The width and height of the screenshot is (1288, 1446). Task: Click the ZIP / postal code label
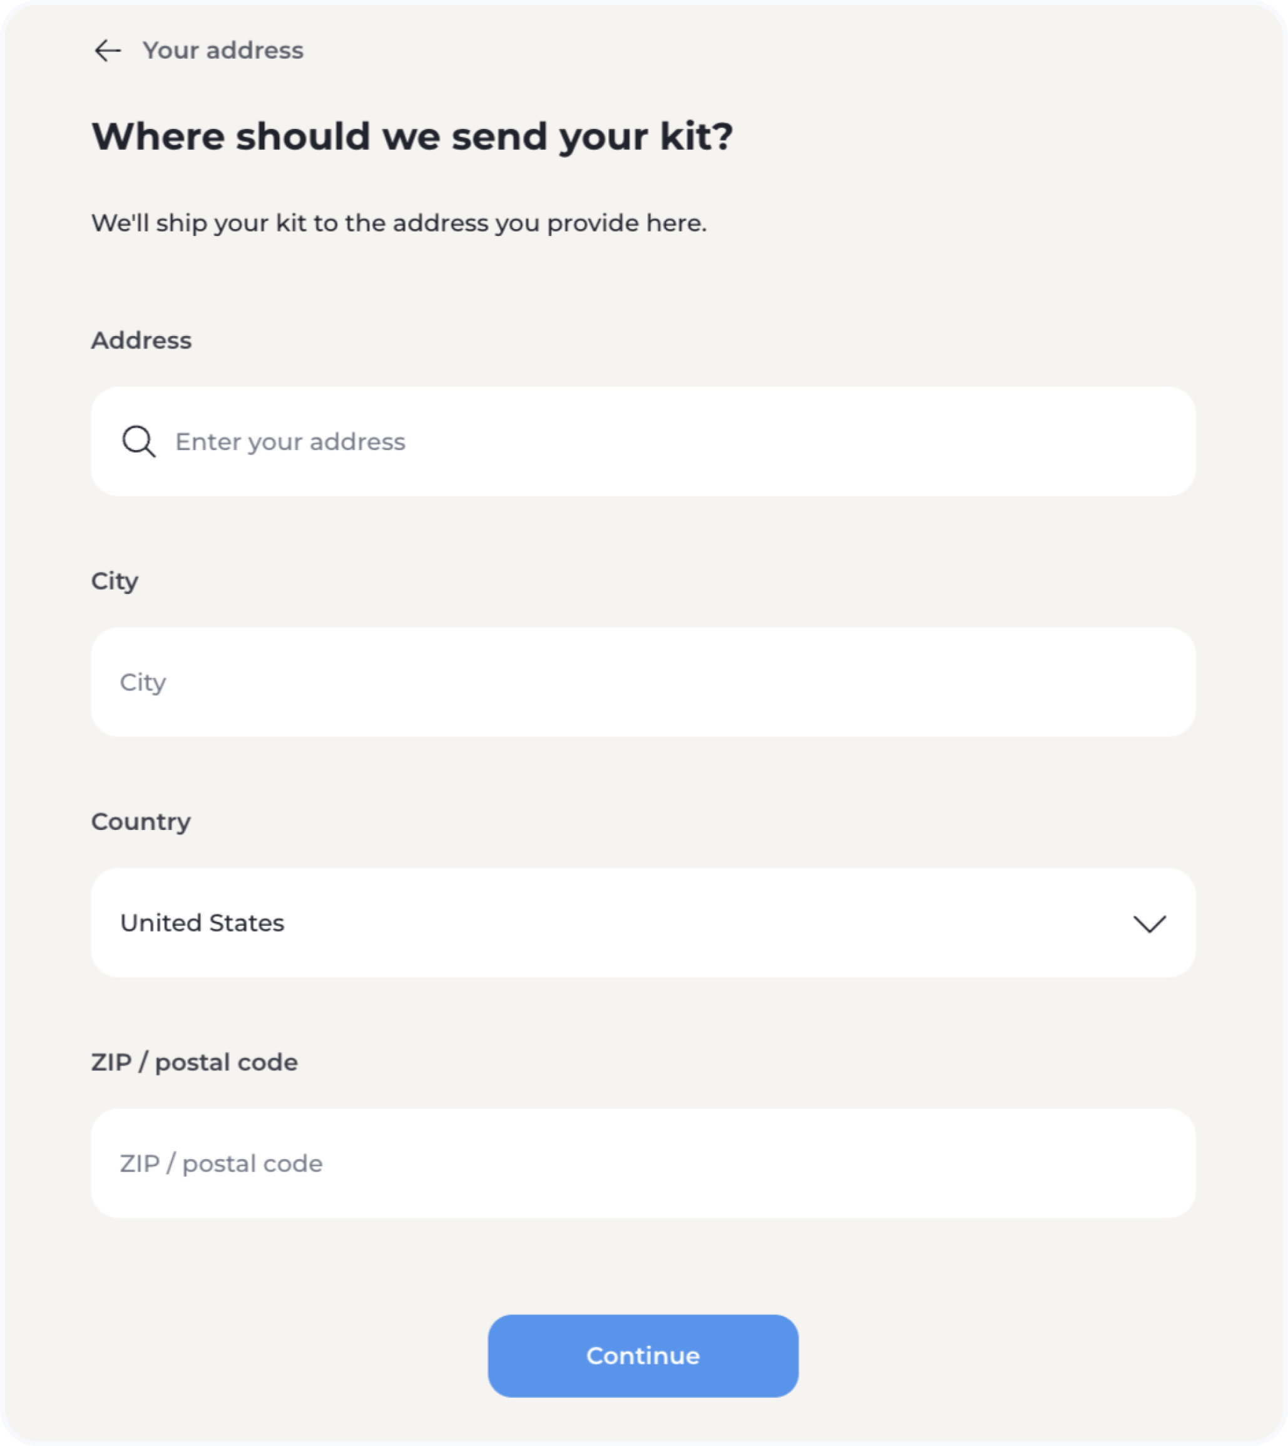195,1062
